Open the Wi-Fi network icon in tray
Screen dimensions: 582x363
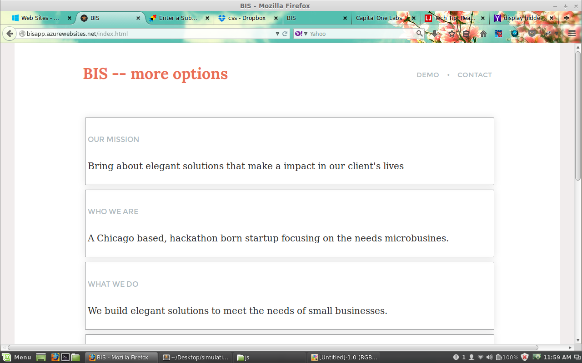481,357
